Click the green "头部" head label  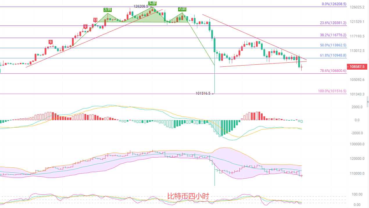[152, 3]
